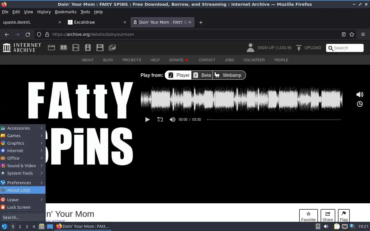The image size is (370, 231).
Task: Click the UPLOAD link
Action: pos(313,48)
